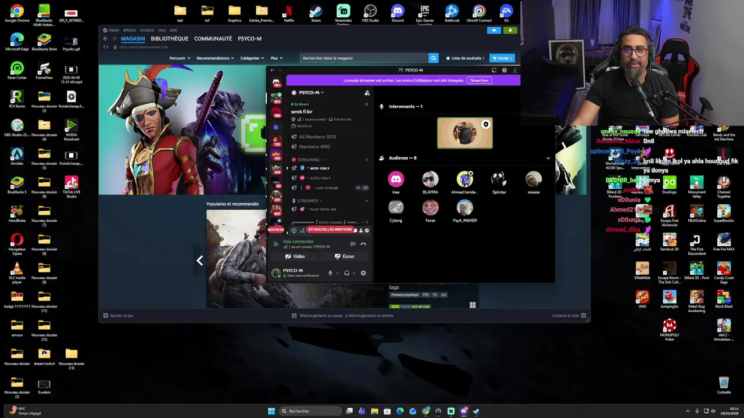Image resolution: width=744 pixels, height=418 pixels.
Task: Open Steam Jeux menu
Action: 162,30
